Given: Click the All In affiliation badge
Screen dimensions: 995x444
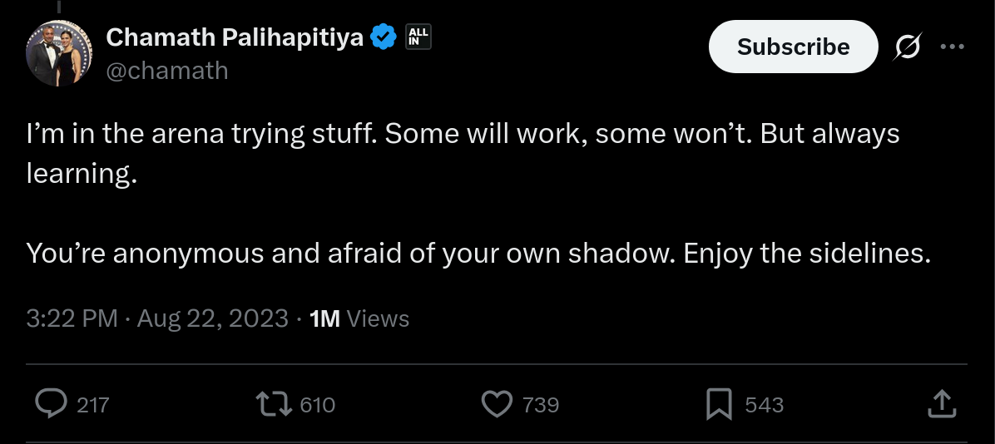Looking at the screenshot, I should click(x=418, y=37).
